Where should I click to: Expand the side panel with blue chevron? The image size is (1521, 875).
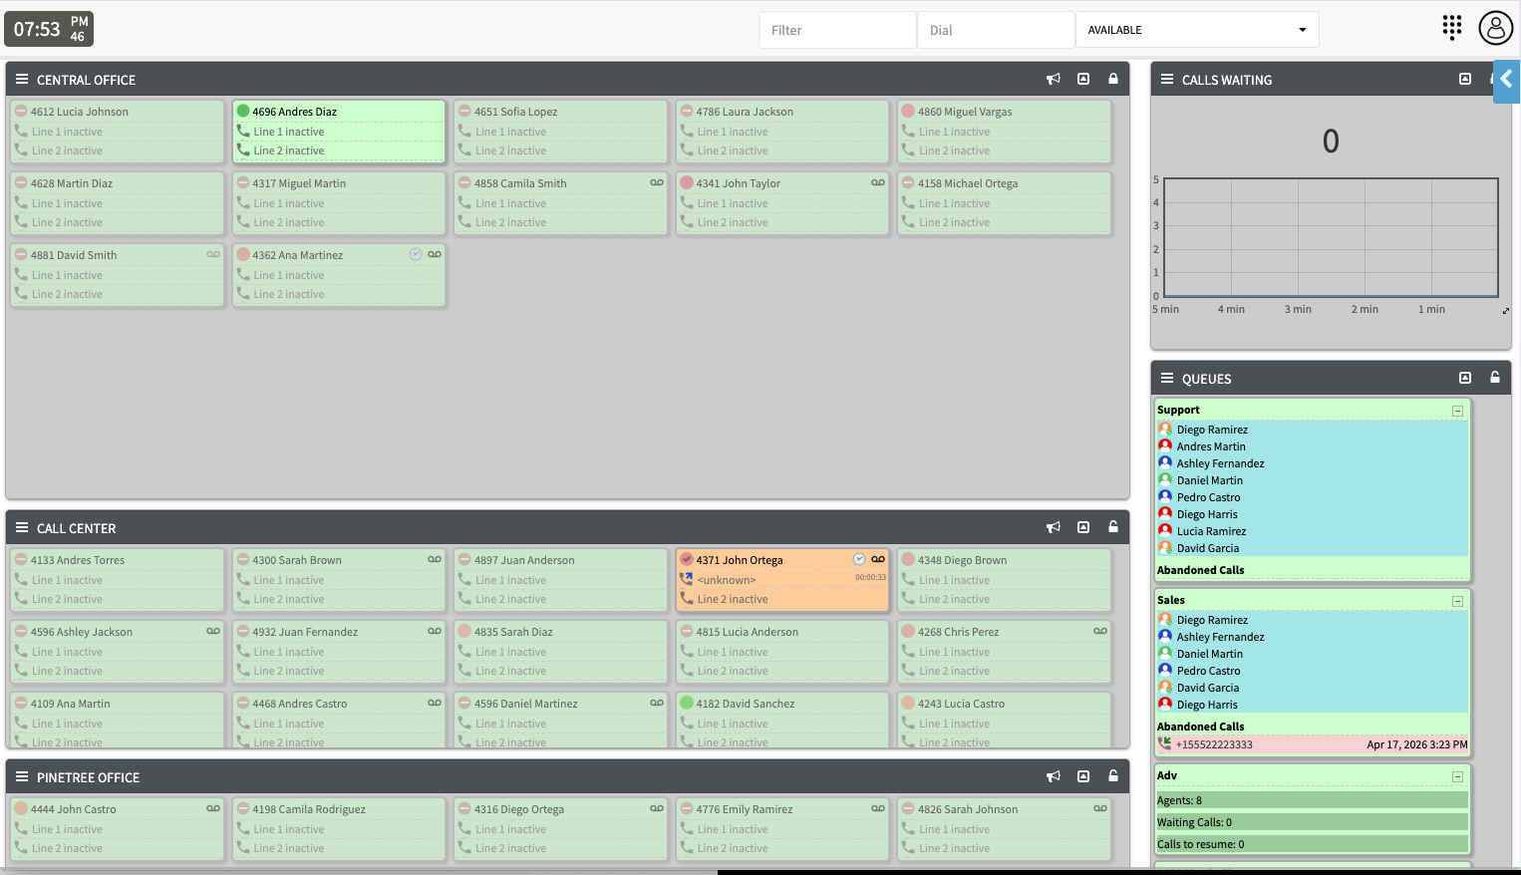[1506, 80]
